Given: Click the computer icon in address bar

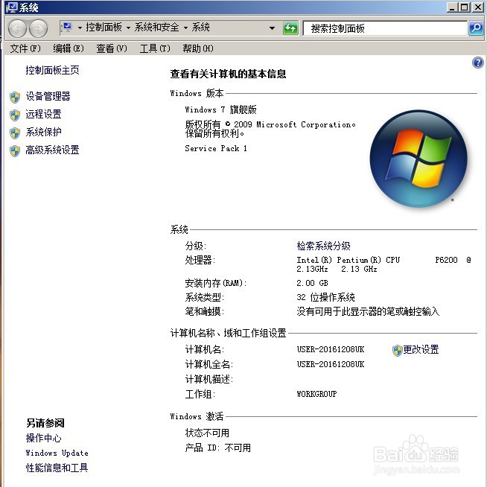Looking at the screenshot, I should point(67,28).
